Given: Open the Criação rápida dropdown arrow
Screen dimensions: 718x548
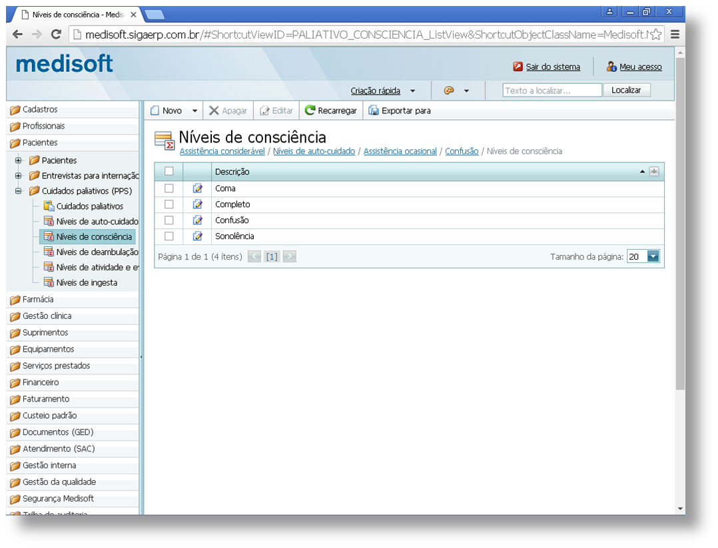Looking at the screenshot, I should (412, 91).
